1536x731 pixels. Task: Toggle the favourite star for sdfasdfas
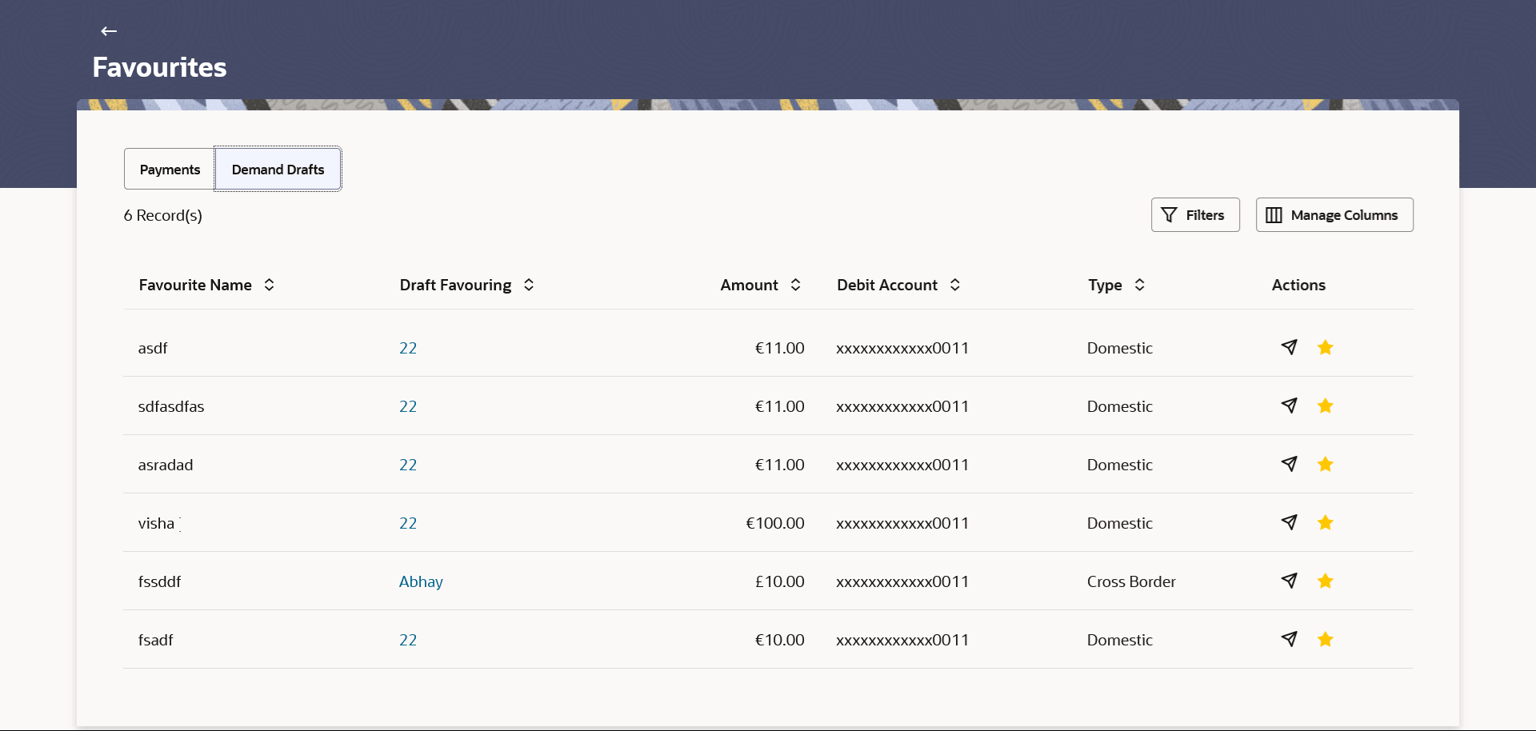point(1325,405)
